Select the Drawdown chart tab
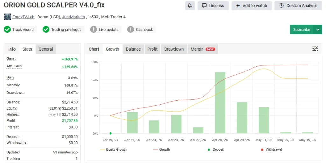The width and height of the screenshot is (326, 163). pyautogui.click(x=174, y=49)
